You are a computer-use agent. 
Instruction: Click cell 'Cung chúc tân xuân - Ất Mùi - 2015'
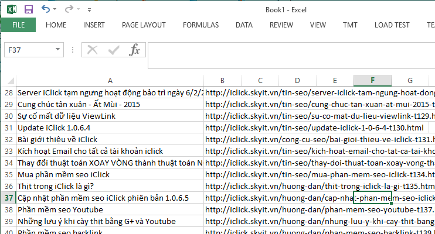(x=110, y=104)
